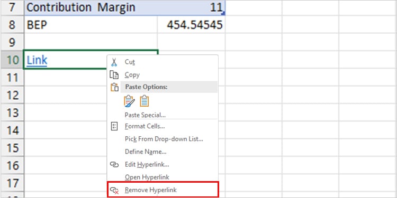397x198 pixels.
Task: Choose Open Hyperlink entry
Action: tap(163, 177)
